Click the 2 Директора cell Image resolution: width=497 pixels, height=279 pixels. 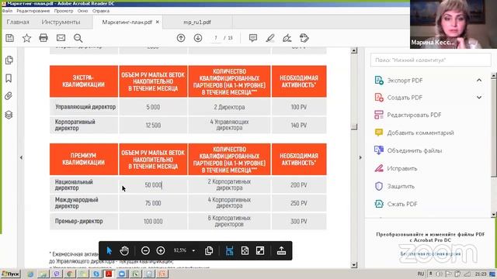coord(229,107)
